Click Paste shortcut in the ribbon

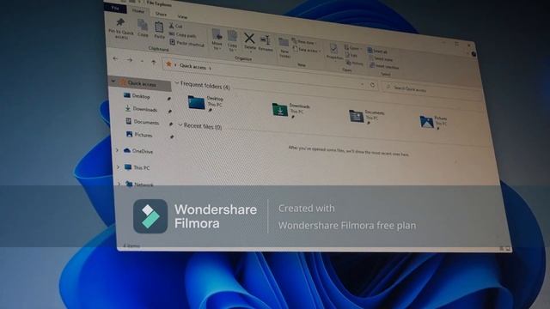pyautogui.click(x=187, y=43)
